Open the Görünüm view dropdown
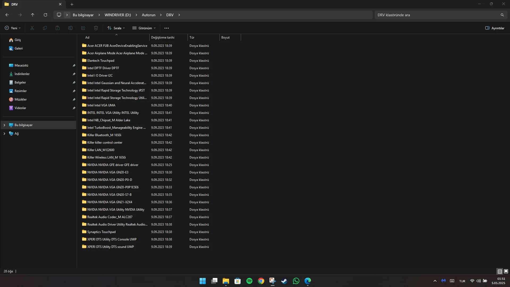Image resolution: width=510 pixels, height=287 pixels. [x=144, y=28]
